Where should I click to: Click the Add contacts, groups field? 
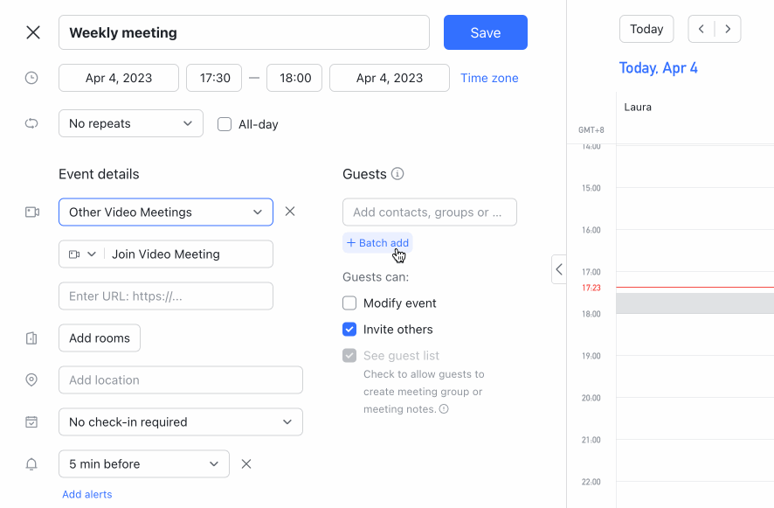point(429,212)
